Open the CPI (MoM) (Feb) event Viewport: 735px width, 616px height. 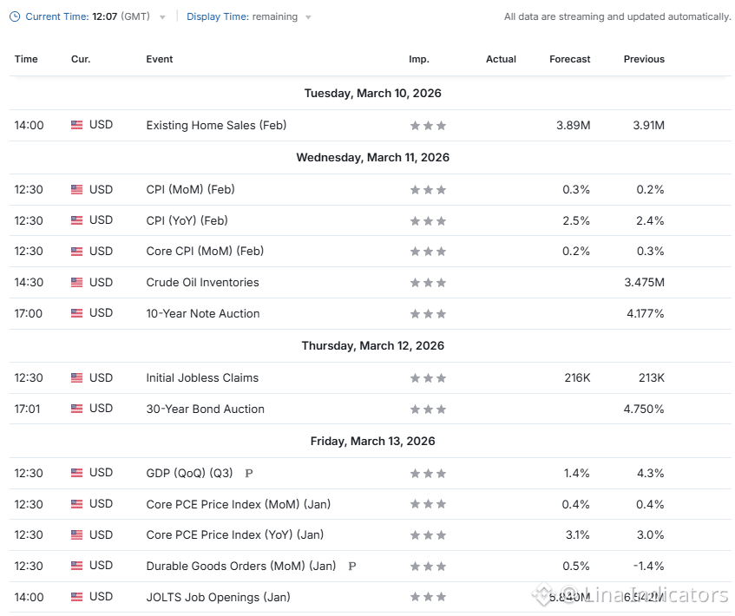tap(190, 189)
